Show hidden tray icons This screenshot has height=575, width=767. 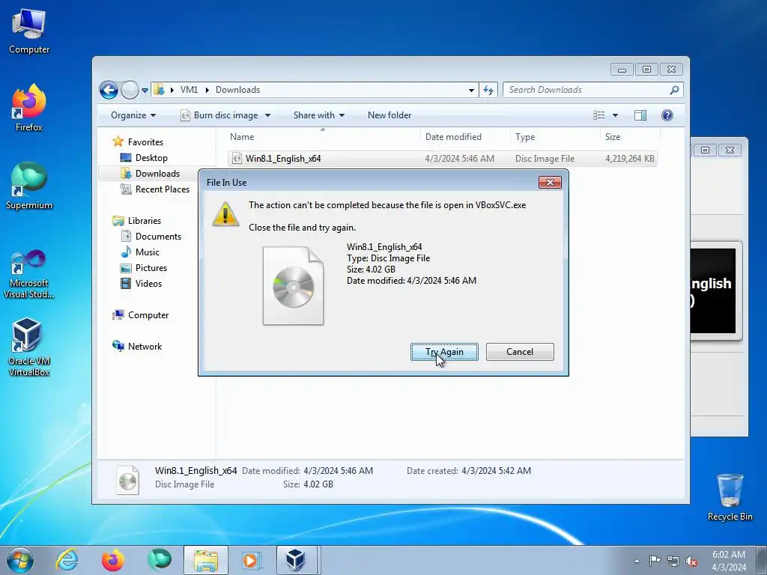[637, 561]
